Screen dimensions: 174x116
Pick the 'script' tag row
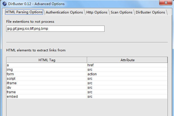[47, 78]
